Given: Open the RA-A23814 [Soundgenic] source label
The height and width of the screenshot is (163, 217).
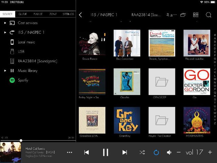Looking at the screenshot, I should (x=38, y=61).
